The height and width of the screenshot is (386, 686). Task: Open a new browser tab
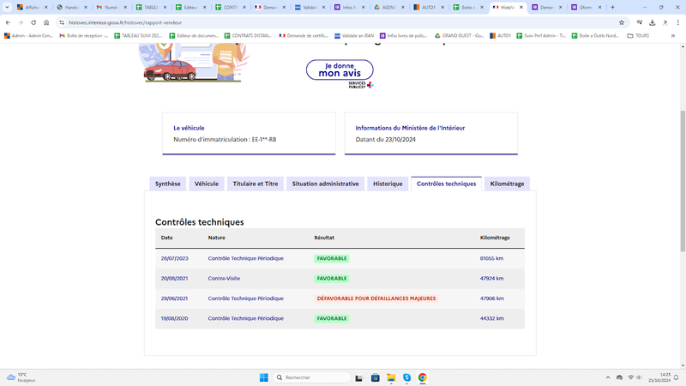612,7
